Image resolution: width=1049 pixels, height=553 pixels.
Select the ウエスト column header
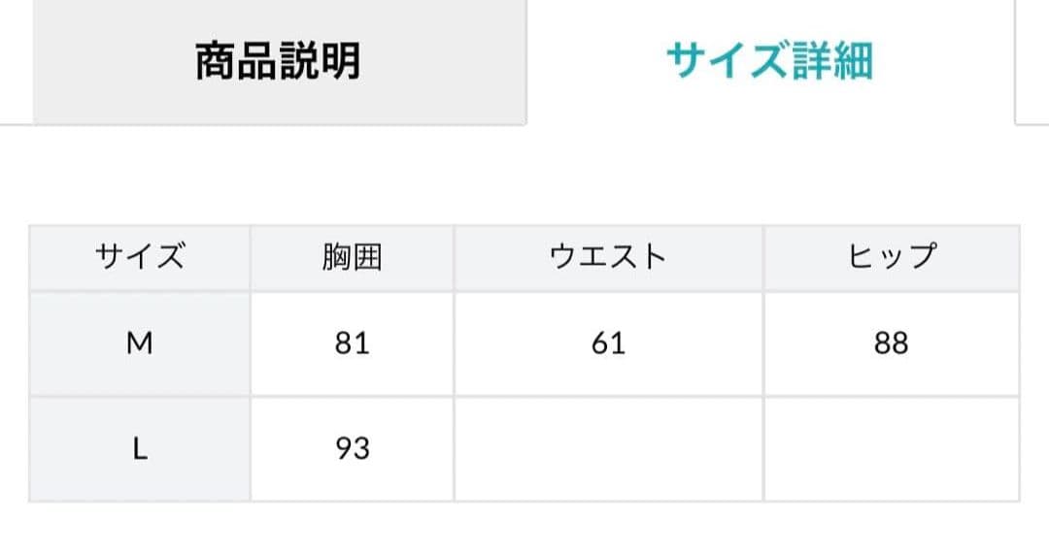click(608, 257)
